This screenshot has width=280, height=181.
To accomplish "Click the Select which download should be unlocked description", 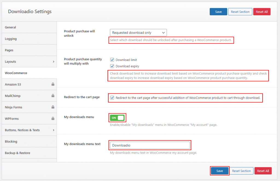I will pyautogui.click(x=171, y=40).
